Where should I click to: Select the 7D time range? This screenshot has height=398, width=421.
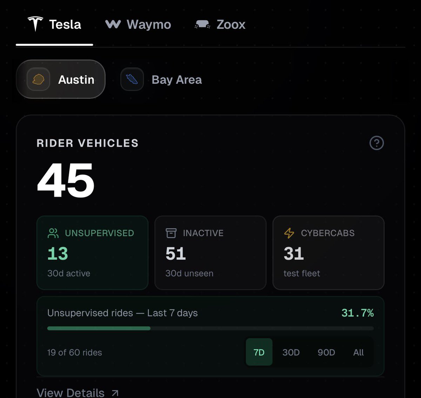(x=259, y=352)
